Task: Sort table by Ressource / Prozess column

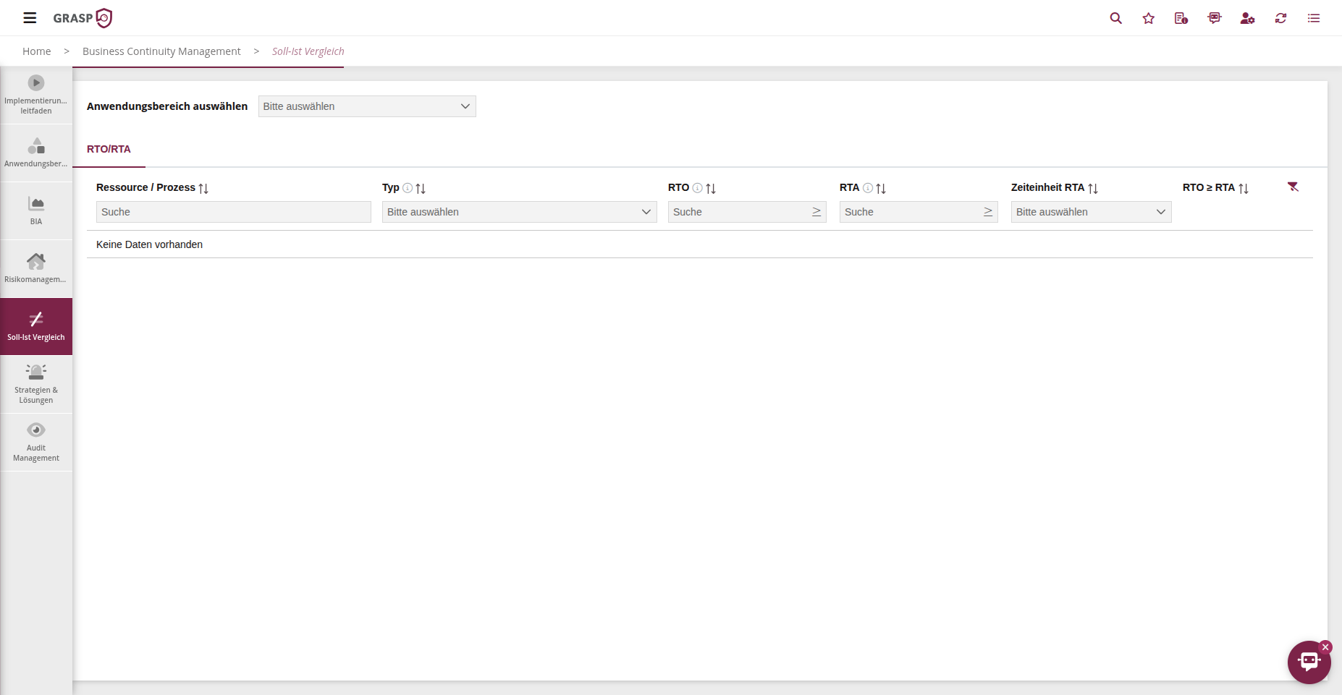Action: [203, 188]
